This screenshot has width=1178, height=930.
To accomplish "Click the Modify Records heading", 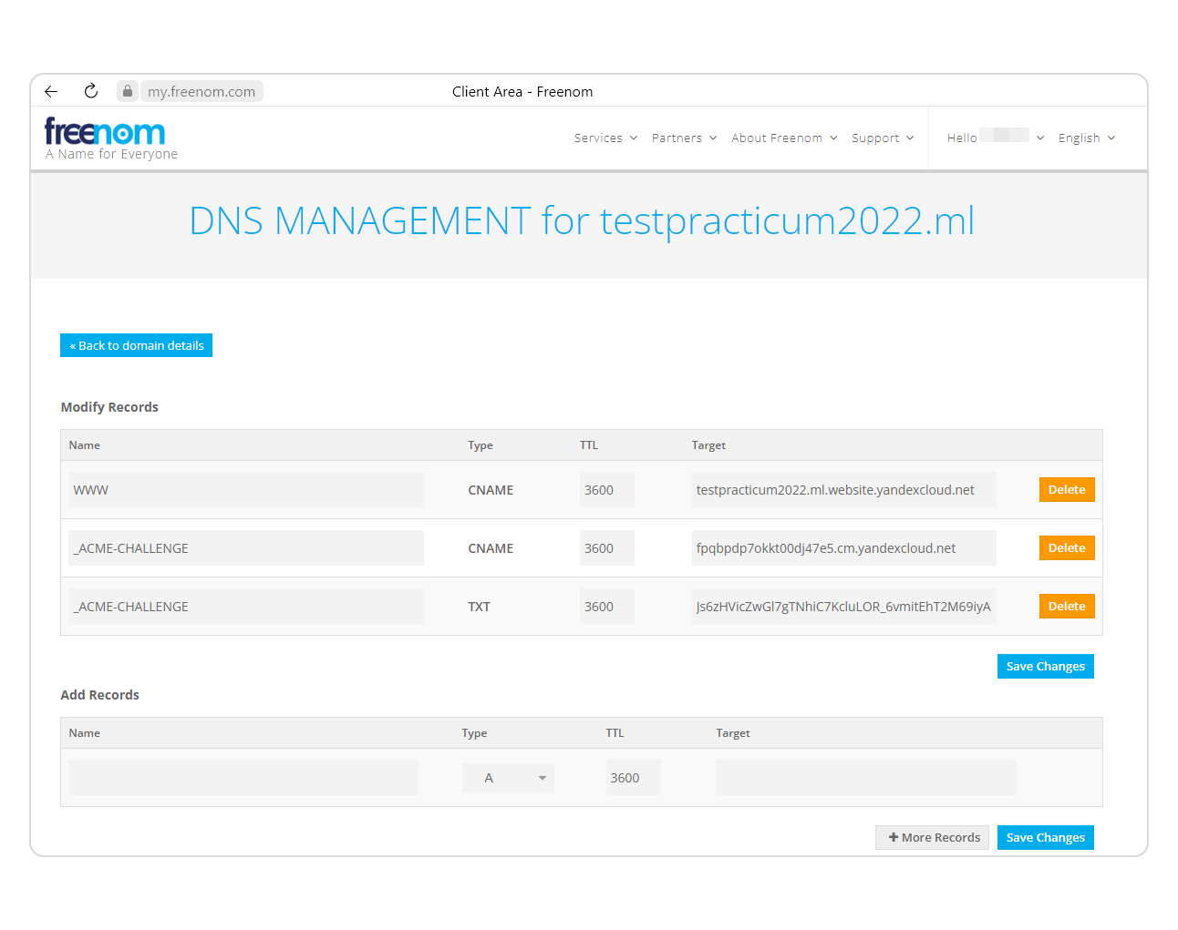I will pos(109,407).
